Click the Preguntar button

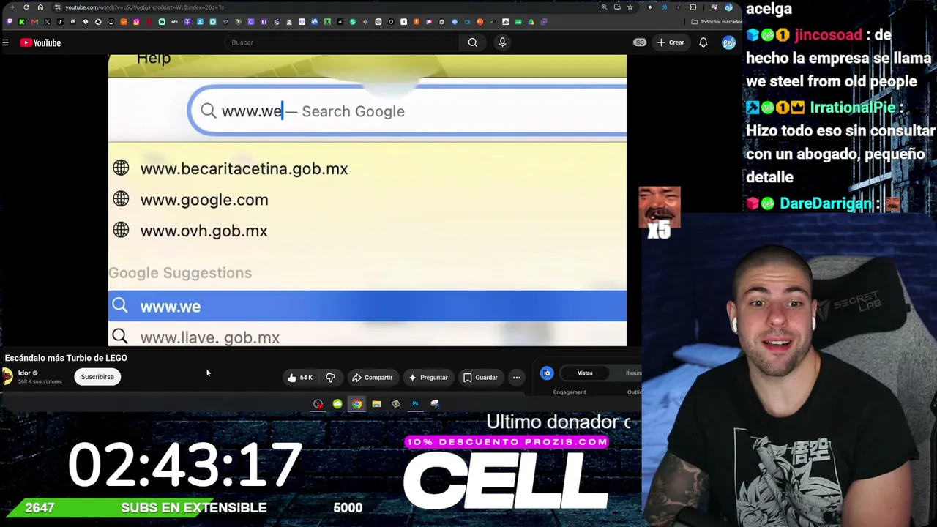pyautogui.click(x=428, y=378)
